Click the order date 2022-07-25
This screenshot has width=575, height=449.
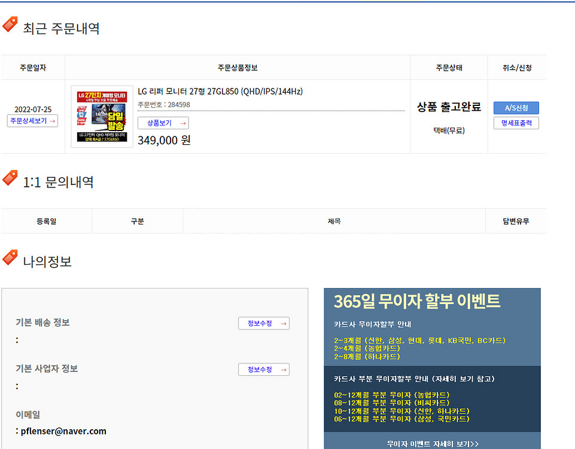tap(33, 110)
